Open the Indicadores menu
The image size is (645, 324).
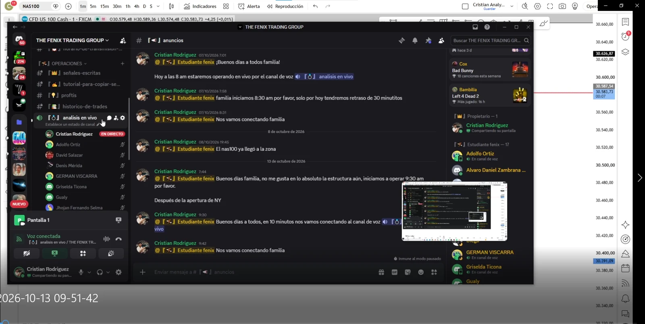tap(200, 6)
